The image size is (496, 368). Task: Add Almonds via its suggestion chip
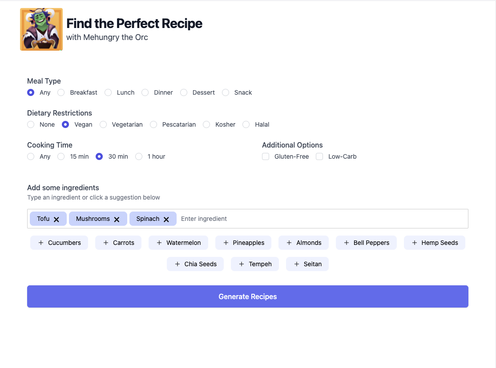[x=303, y=243]
